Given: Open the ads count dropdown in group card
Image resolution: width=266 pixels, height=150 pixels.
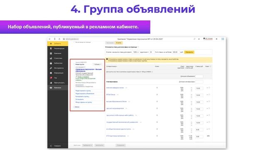Looking at the screenshot, I should [x=97, y=65].
